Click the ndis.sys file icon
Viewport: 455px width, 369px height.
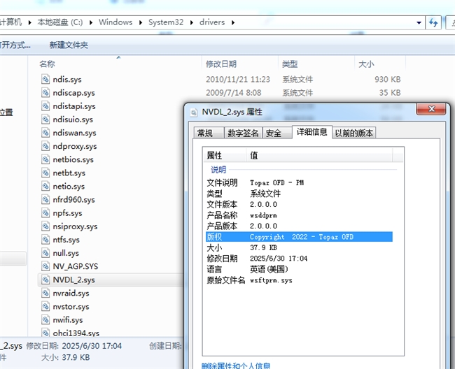(x=45, y=79)
